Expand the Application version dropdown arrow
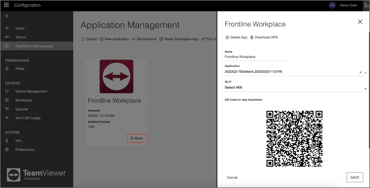370x188 pixels. click(x=366, y=73)
